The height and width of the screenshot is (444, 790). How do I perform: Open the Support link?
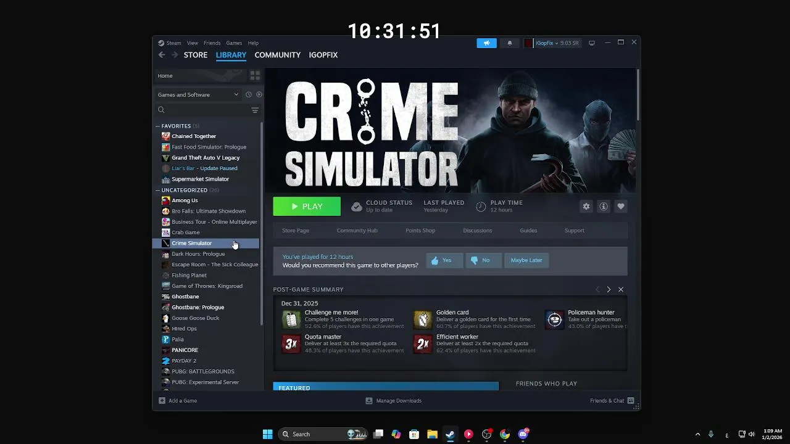click(x=575, y=231)
